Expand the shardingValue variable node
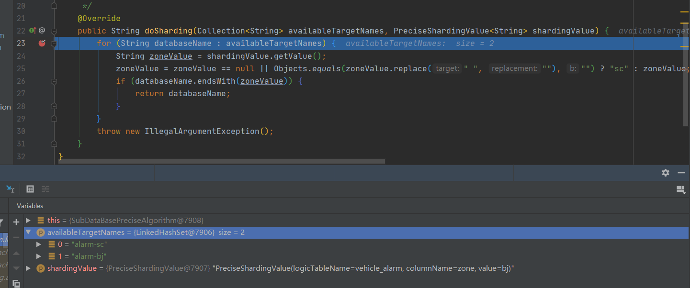 coord(29,268)
